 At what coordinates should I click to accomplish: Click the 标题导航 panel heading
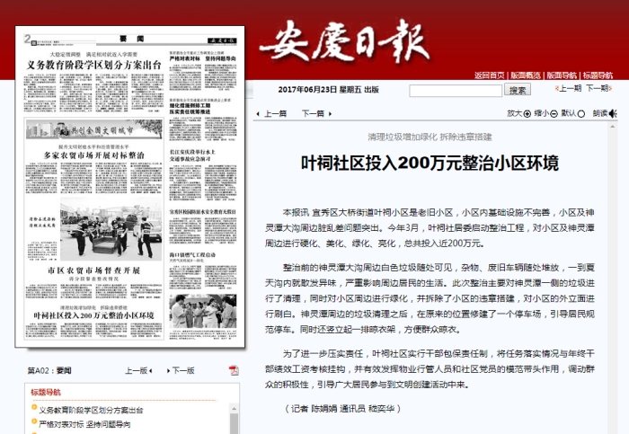coord(46,393)
